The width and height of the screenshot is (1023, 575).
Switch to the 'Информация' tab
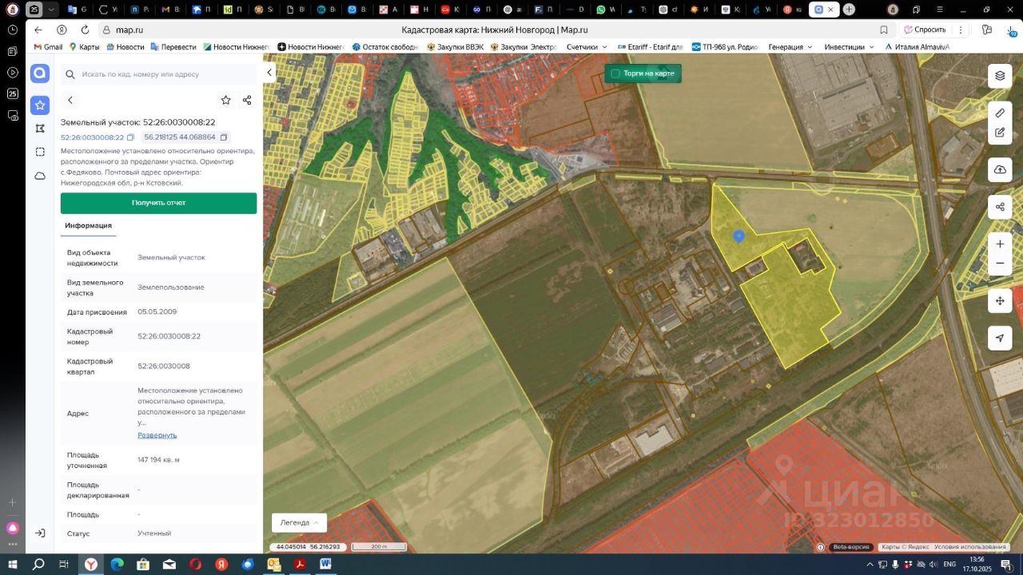(88, 226)
